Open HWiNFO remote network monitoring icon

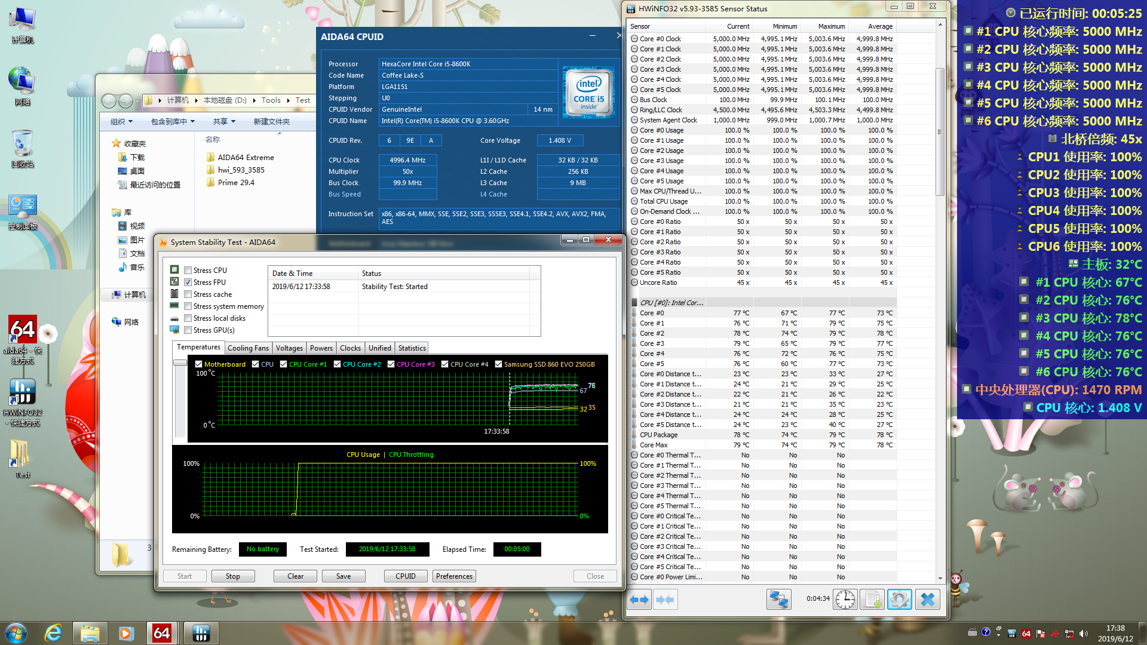click(x=778, y=600)
